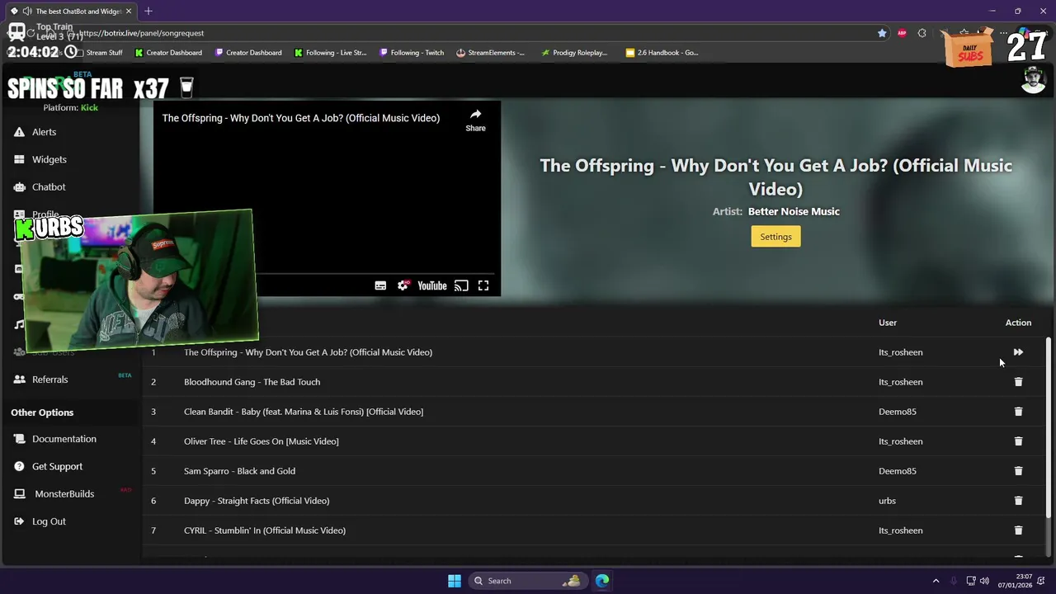This screenshot has width=1056, height=594.
Task: Toggle YouTube subtitles/captions
Action: pyautogui.click(x=380, y=285)
